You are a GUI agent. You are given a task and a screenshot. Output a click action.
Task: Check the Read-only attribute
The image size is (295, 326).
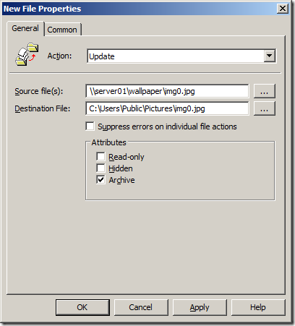(x=101, y=156)
